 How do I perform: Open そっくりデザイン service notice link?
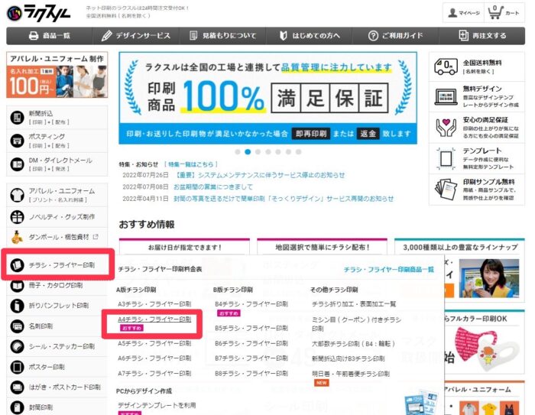click(x=284, y=199)
